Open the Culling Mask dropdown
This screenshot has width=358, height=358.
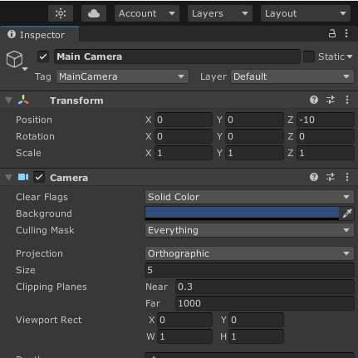[249, 230]
